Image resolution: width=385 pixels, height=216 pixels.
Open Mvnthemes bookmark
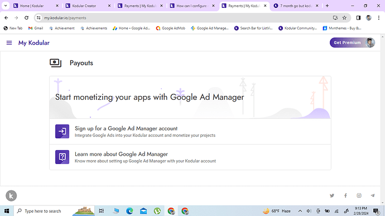342,28
